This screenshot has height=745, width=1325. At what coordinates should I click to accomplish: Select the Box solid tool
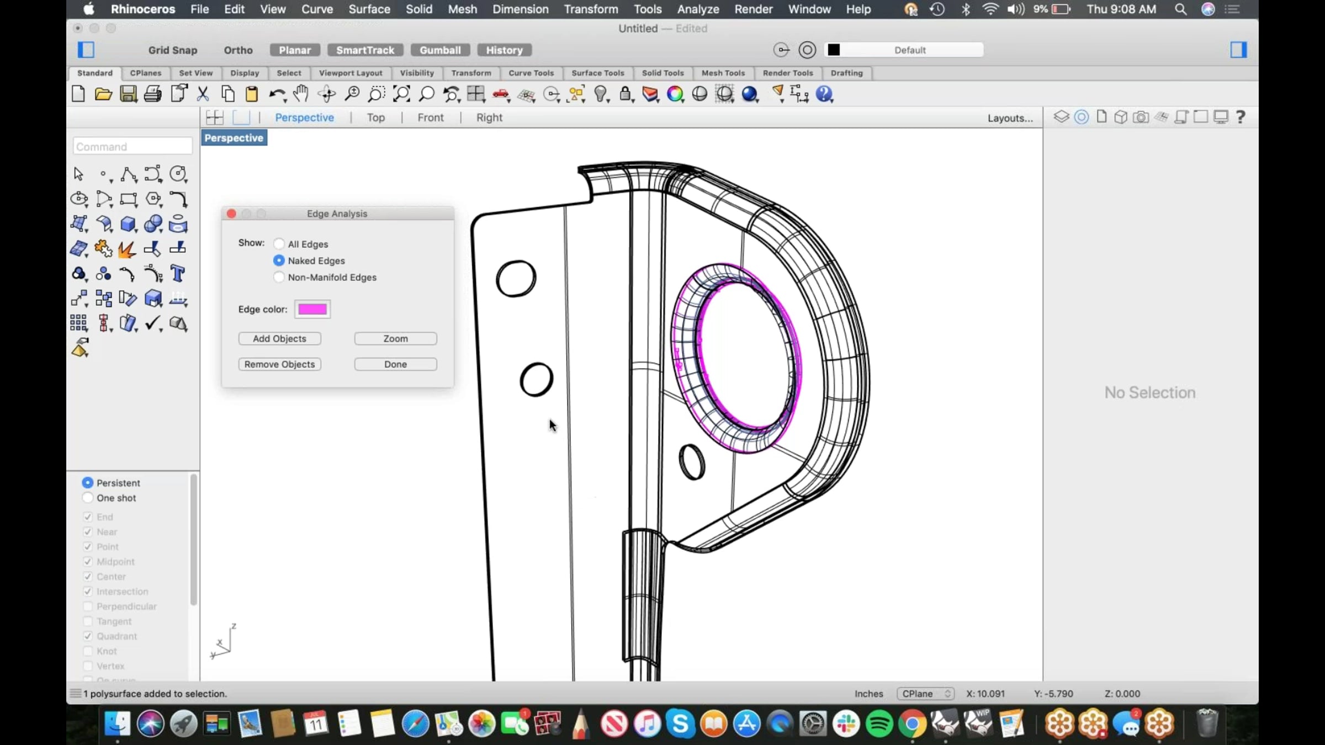[x=128, y=224]
